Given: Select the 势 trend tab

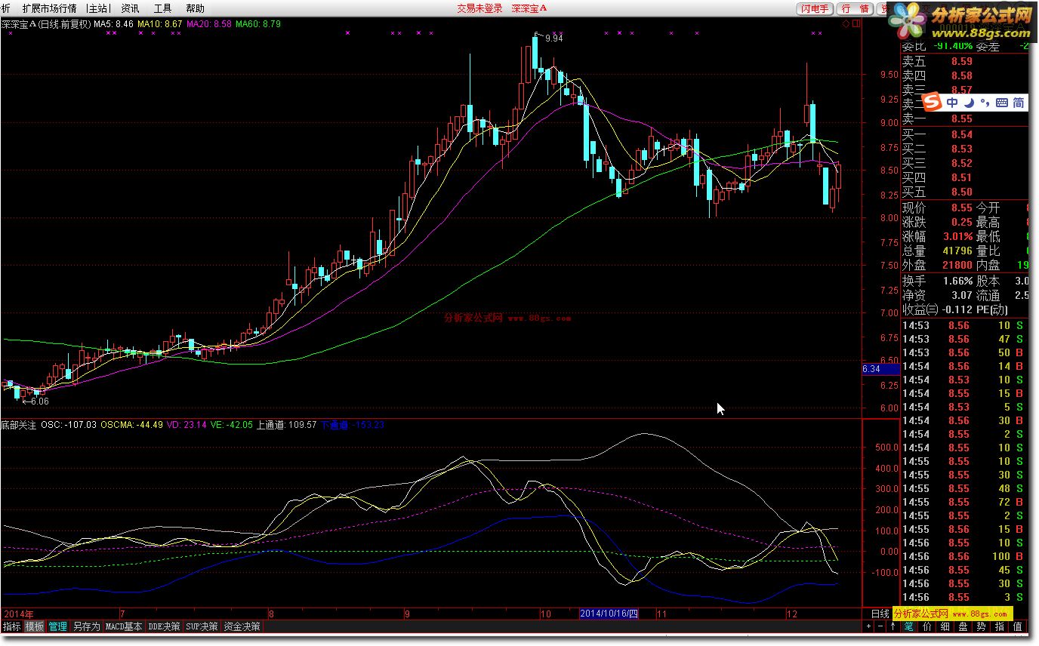Looking at the screenshot, I should pyautogui.click(x=982, y=626).
